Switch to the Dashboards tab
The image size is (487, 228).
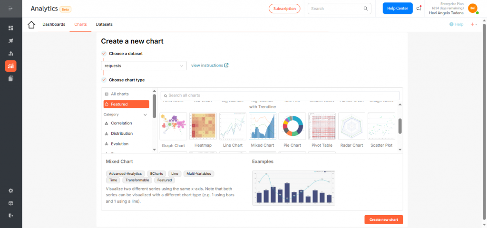coord(54,24)
